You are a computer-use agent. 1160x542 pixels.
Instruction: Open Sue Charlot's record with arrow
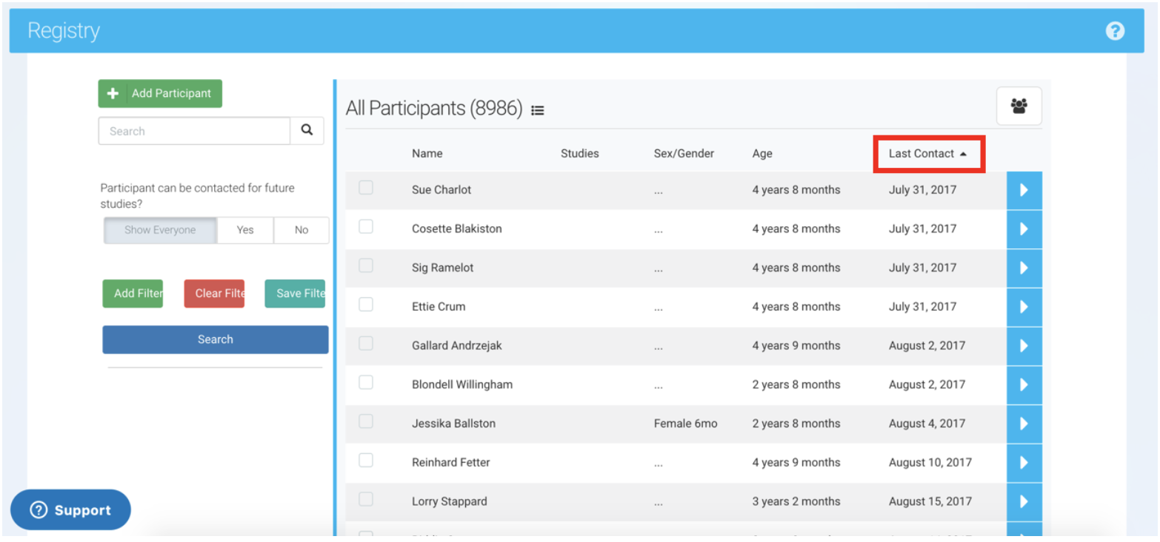[x=1024, y=190]
